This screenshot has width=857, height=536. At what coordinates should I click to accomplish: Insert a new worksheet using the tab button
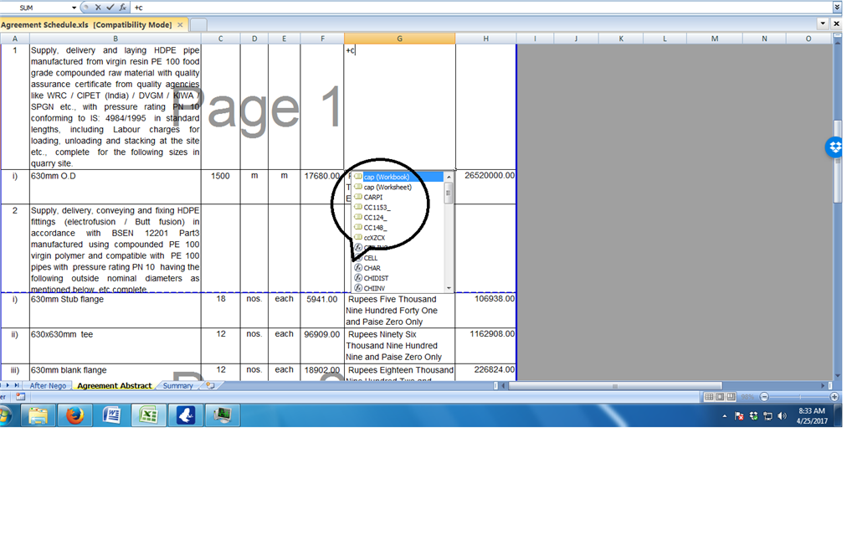(209, 386)
